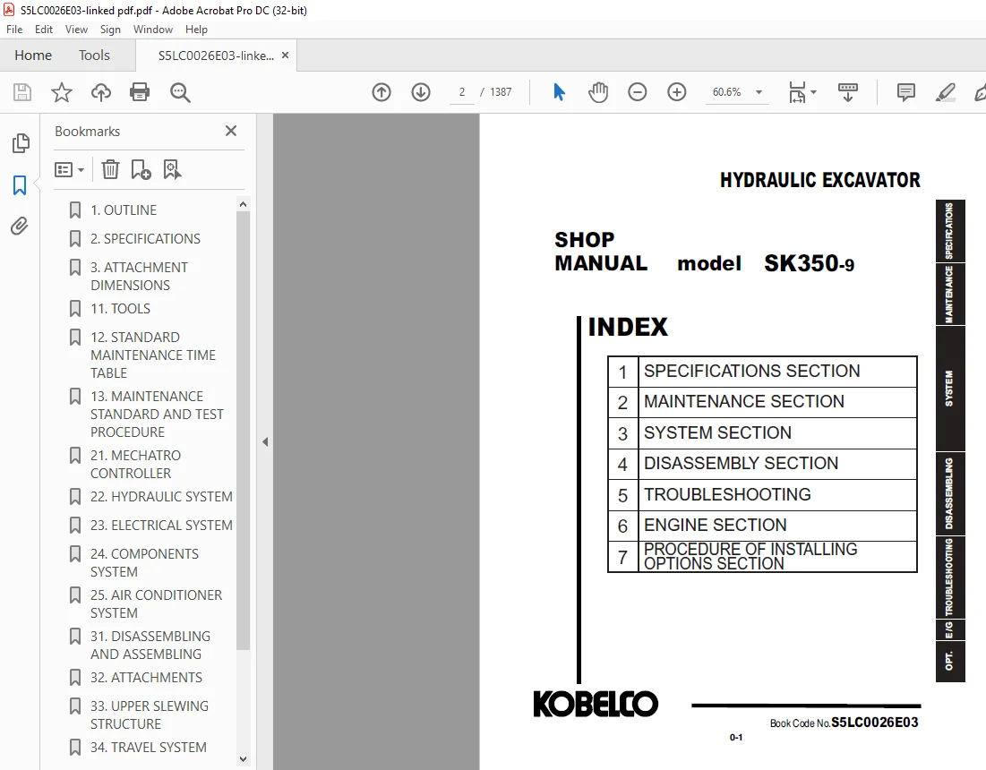
Task: Open the zoom level 60.6% dropdown
Action: click(759, 92)
